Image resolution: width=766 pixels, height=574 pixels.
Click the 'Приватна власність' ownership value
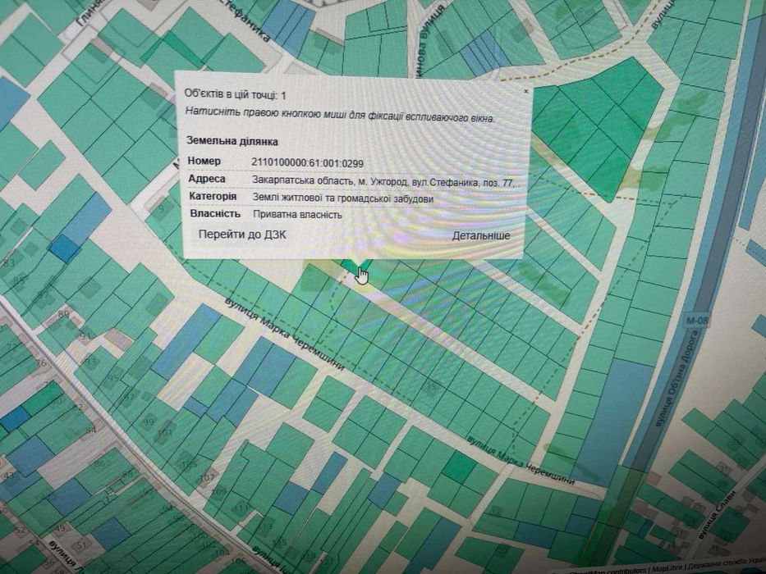(x=297, y=214)
